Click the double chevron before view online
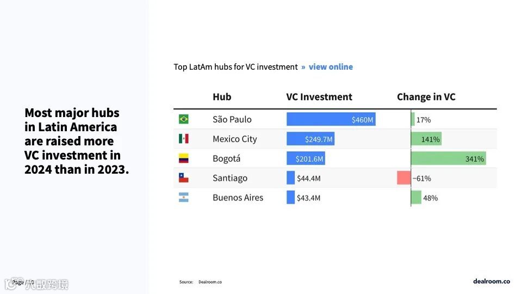Image resolution: width=522 pixels, height=294 pixels. coord(303,67)
